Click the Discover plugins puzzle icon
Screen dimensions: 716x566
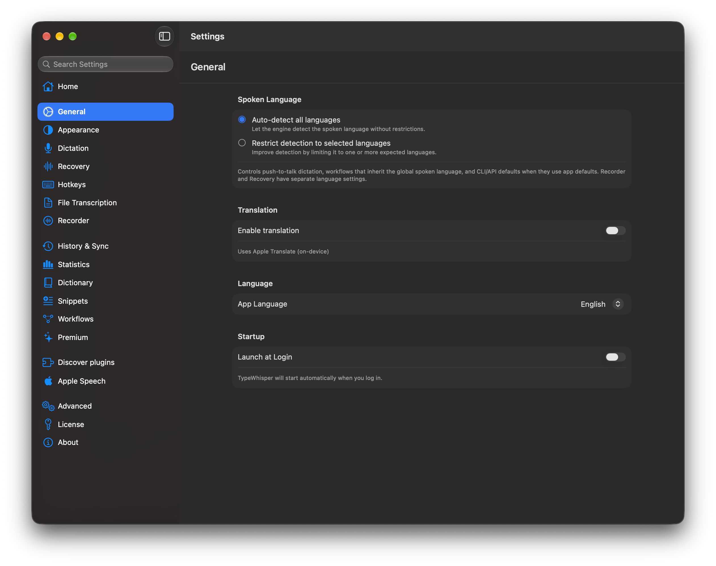pos(48,362)
